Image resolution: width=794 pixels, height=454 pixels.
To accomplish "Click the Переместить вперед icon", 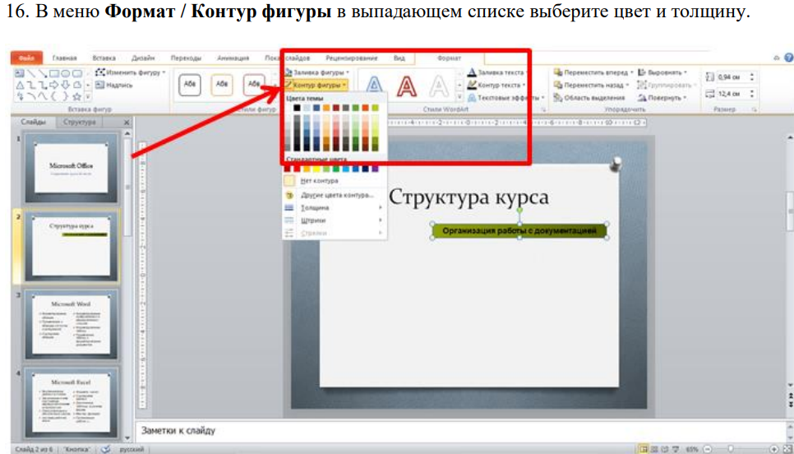I will point(558,72).
